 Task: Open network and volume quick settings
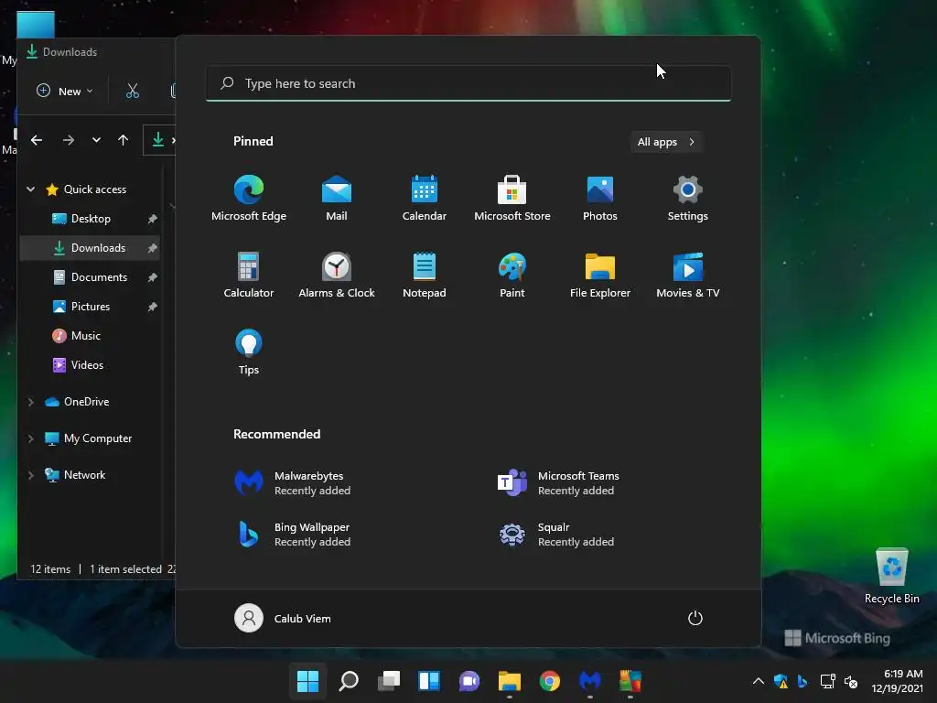839,681
